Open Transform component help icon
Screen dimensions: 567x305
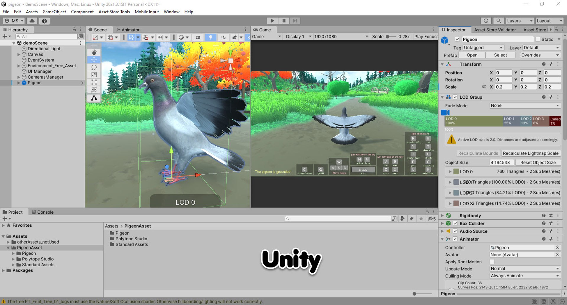[x=544, y=64]
